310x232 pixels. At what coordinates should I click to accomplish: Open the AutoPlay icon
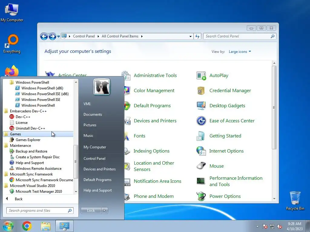coord(201,76)
